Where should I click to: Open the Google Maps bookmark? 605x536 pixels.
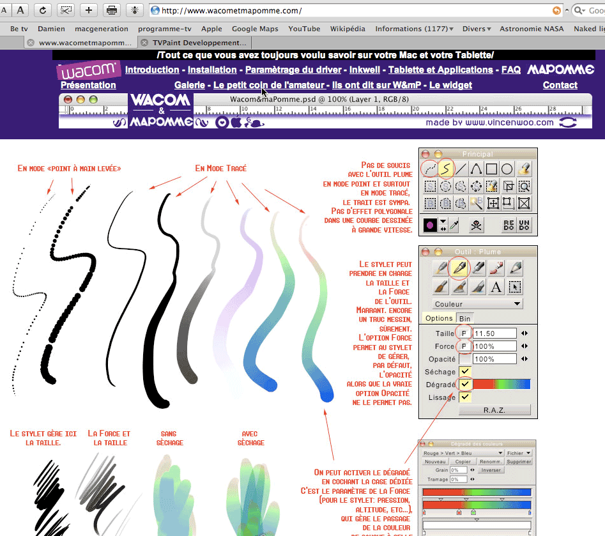255,29
